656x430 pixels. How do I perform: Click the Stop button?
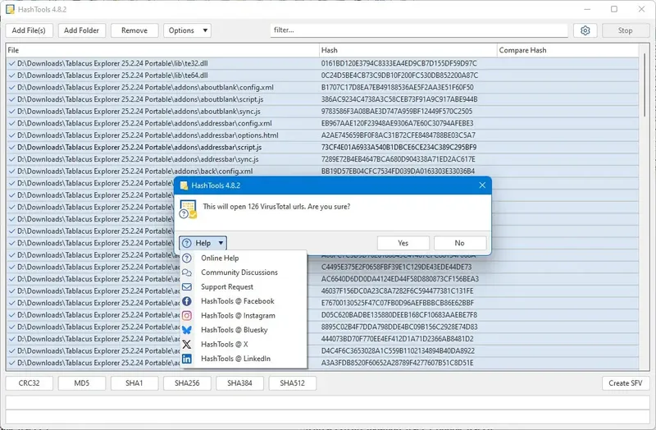click(x=626, y=30)
